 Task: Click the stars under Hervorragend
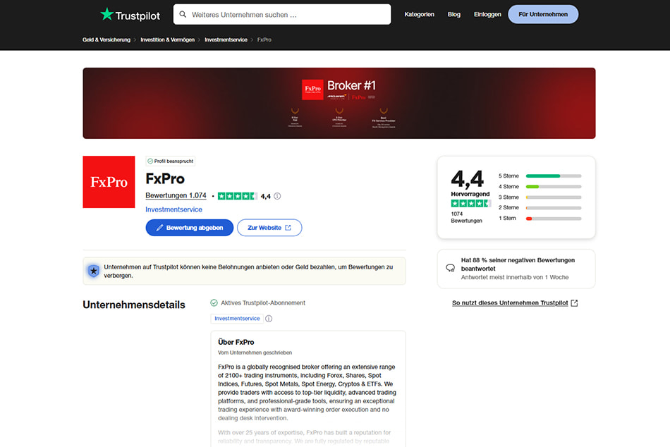471,204
